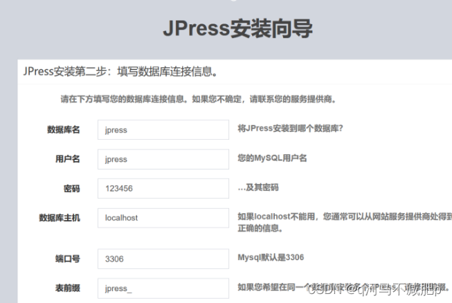Click hint text 将JPress安装到哪个数据库?

click(x=290, y=129)
